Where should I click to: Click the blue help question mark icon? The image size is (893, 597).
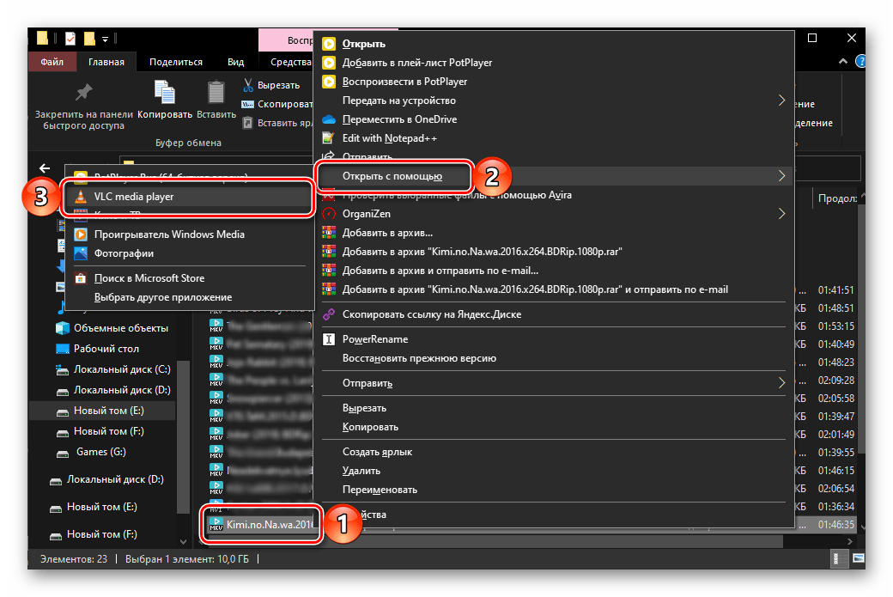pyautogui.click(x=861, y=62)
